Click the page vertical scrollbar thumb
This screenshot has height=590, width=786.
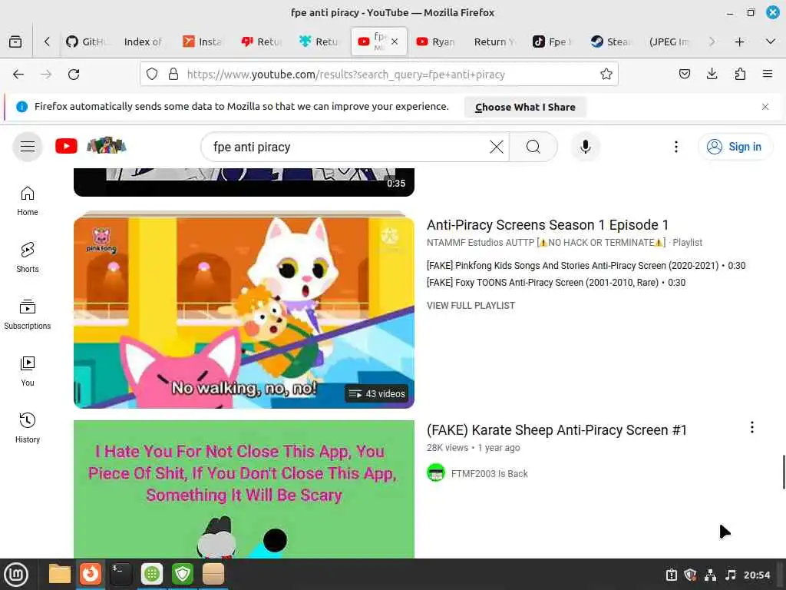pyautogui.click(x=784, y=472)
